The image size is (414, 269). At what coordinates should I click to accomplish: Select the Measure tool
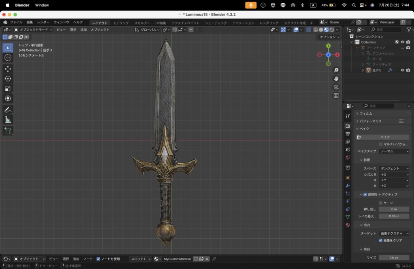[8, 120]
